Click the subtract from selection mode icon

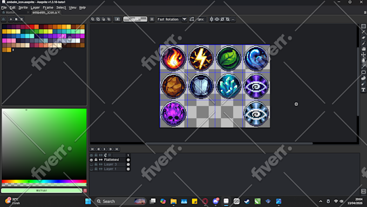pos(104,19)
